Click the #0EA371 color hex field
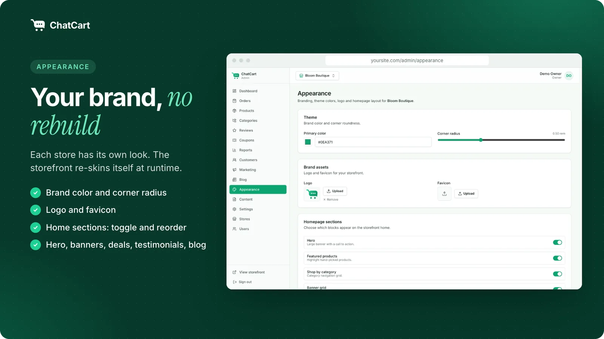604x339 pixels. coord(373,142)
